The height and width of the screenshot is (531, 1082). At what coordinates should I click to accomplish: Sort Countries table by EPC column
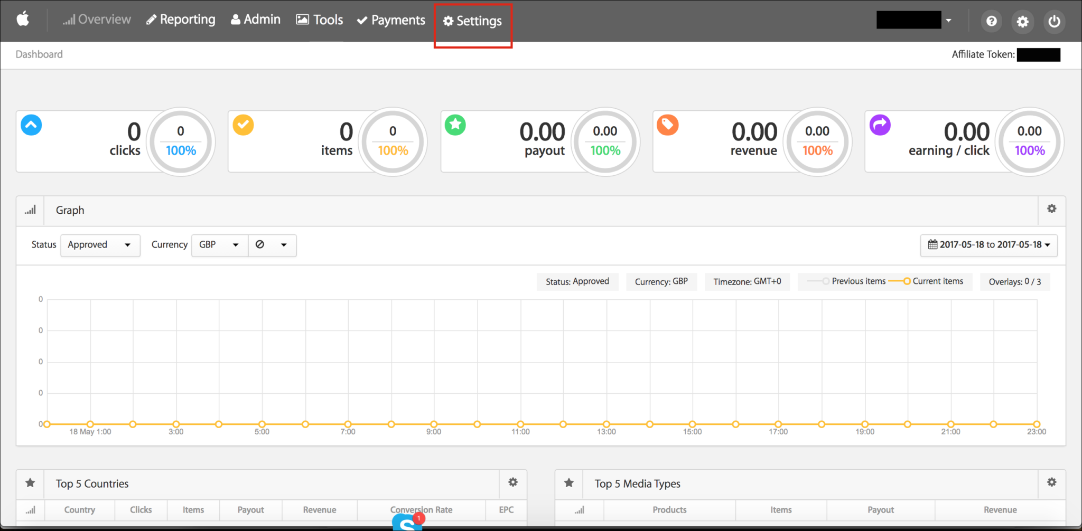coord(506,510)
